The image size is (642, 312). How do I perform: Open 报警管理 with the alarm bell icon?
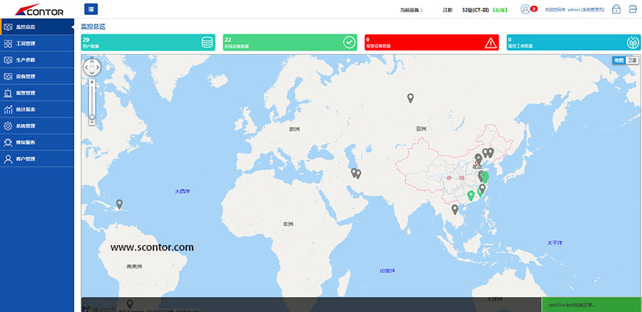37,93
